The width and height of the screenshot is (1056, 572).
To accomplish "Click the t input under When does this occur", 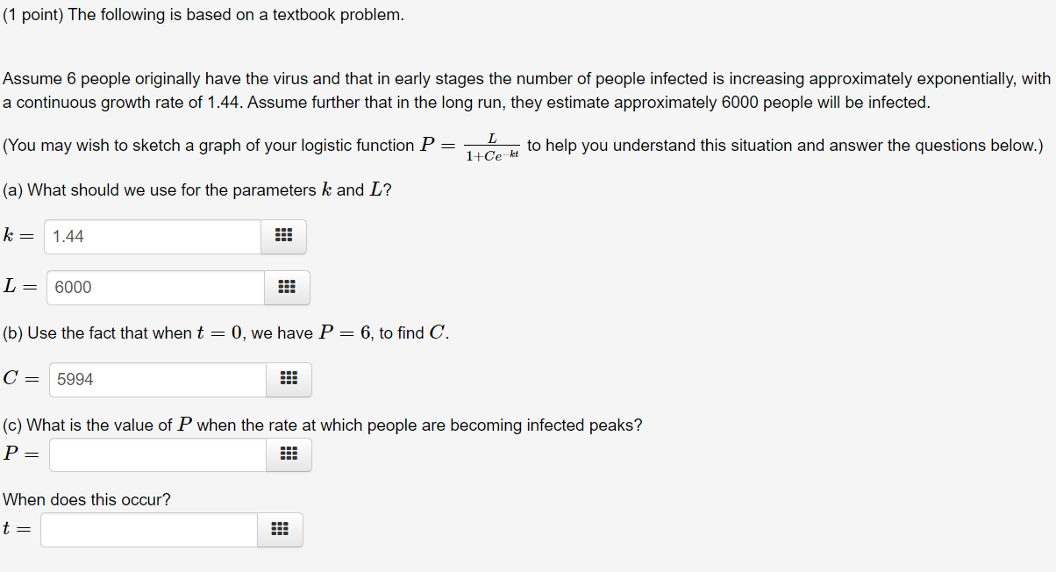I will 147,529.
